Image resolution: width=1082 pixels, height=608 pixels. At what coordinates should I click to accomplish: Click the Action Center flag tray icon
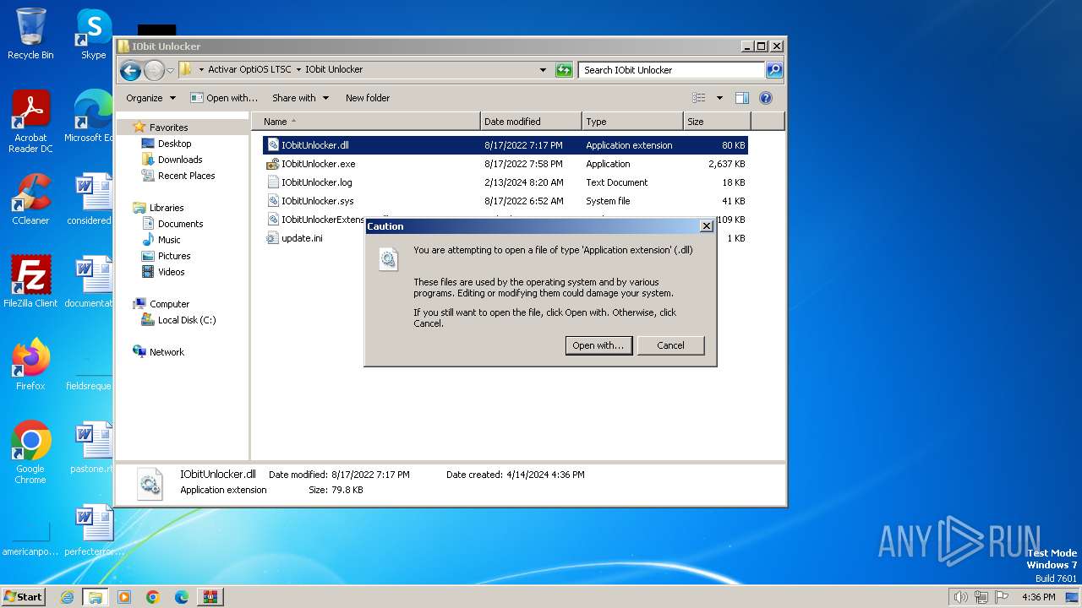pyautogui.click(x=1003, y=597)
